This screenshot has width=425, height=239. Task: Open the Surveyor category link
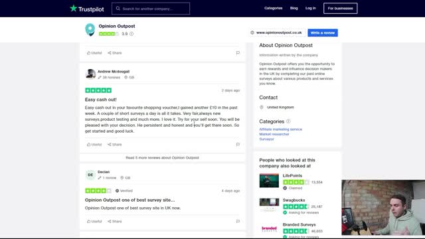266,139
